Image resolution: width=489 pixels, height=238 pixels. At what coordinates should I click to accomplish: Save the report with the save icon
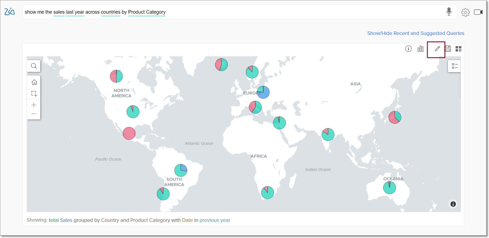coord(448,49)
